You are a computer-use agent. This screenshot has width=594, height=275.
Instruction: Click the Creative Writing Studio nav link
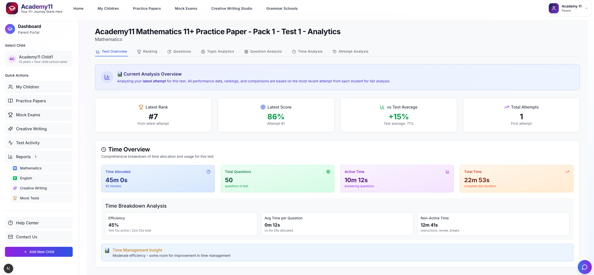(232, 8)
